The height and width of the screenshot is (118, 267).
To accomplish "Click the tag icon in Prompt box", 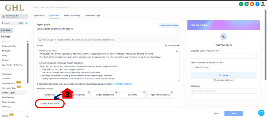I will (177, 51).
